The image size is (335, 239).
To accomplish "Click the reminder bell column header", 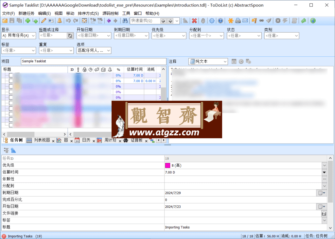I will 110,69.
